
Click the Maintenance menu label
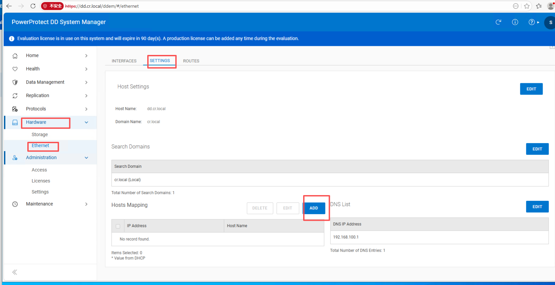click(x=39, y=204)
